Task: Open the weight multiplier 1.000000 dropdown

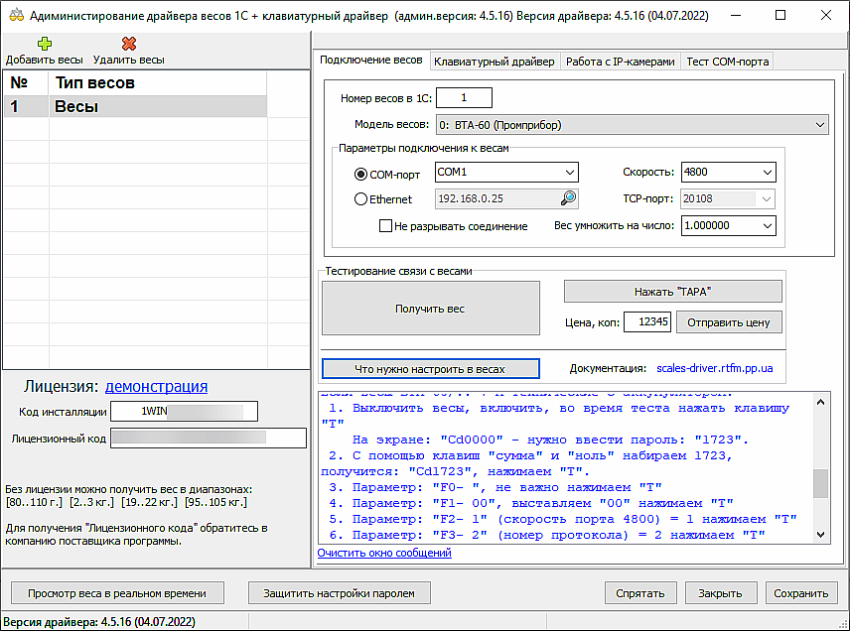Action: [729, 226]
